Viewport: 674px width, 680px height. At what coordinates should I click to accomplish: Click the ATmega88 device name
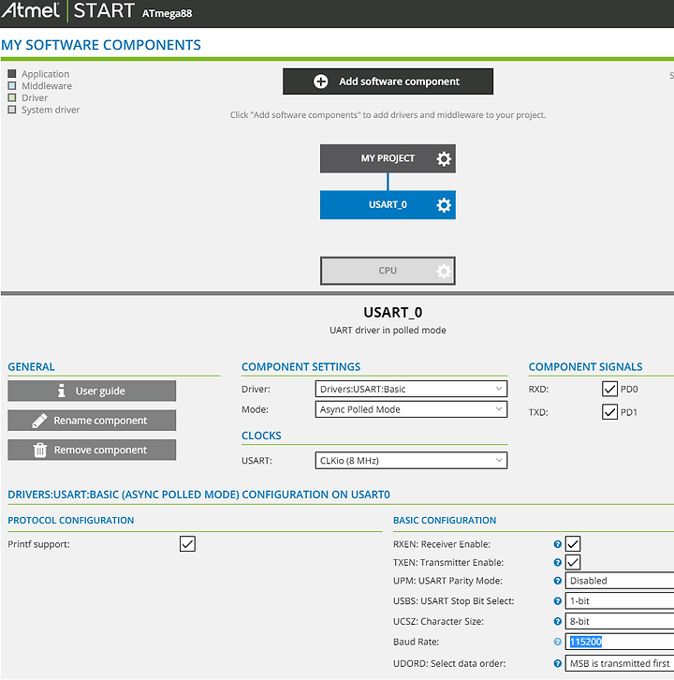[167, 13]
